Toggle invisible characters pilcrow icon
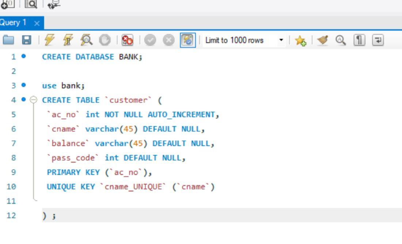Screen dimensions: 402x244 click(x=359, y=40)
